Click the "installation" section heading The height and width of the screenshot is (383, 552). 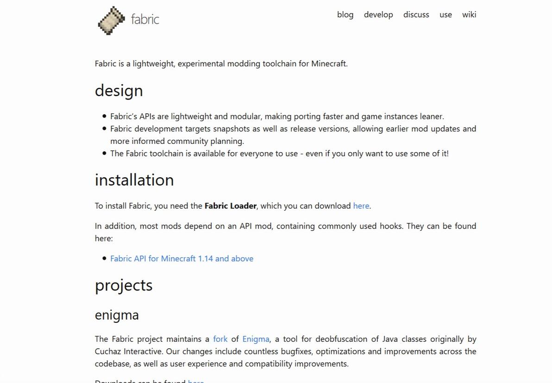134,180
